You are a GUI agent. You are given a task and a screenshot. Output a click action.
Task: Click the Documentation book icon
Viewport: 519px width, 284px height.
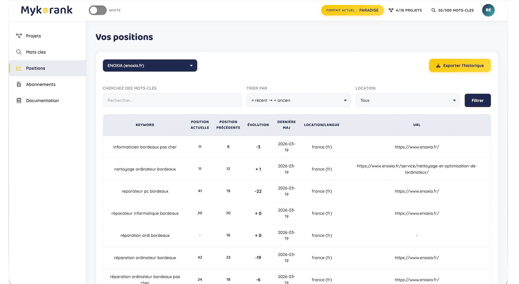(x=19, y=100)
